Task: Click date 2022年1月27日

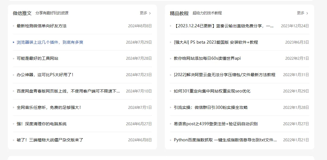Action: 296,124
